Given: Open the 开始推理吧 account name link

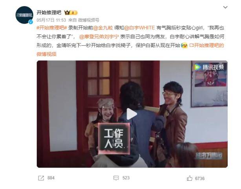Looking at the screenshot, I should 49,13.
